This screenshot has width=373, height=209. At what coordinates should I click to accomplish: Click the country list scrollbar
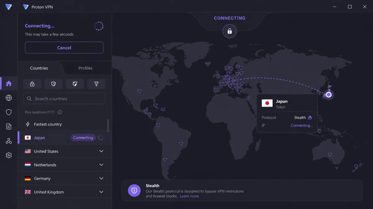tap(108, 125)
